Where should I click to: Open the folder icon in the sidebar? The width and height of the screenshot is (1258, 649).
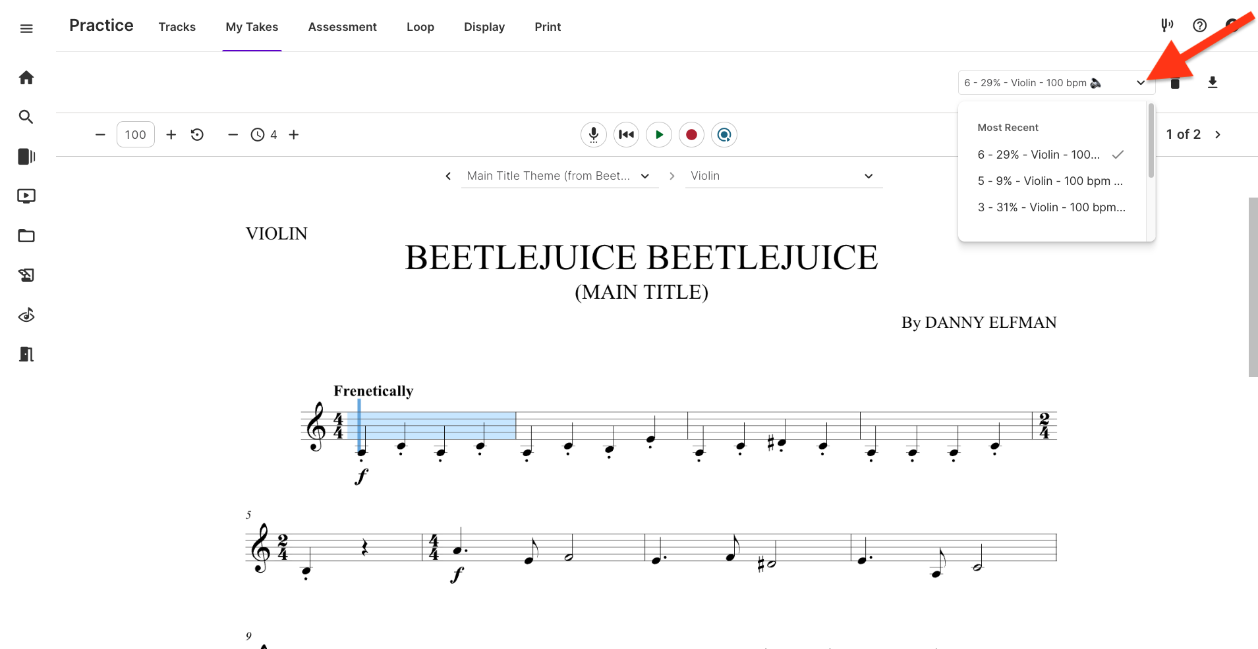tap(26, 236)
